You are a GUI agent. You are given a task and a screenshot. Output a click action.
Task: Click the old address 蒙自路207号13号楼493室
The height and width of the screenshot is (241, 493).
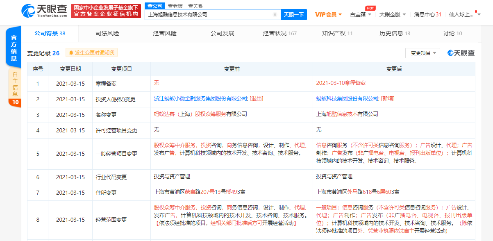215,192
